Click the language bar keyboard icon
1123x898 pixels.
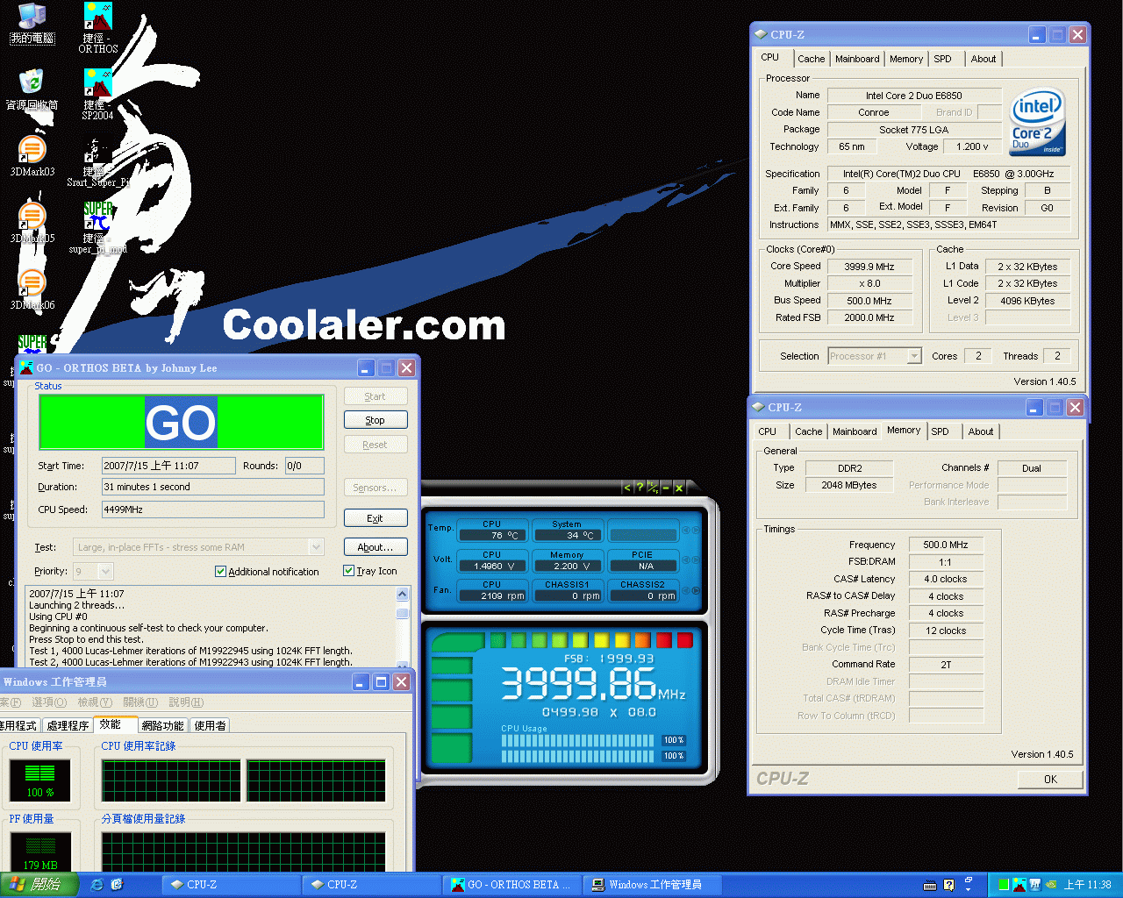tap(930, 885)
